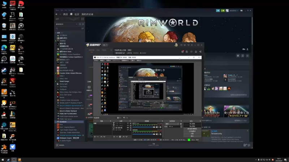Click RimWorld shortcut on desktop
The width and height of the screenshot is (289, 162).
pyautogui.click(x=21, y=27)
